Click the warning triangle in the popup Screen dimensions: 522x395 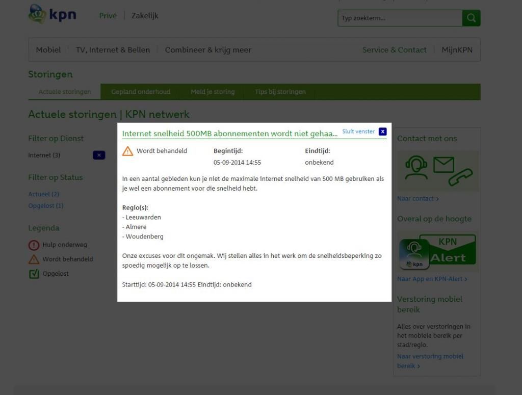tap(127, 151)
